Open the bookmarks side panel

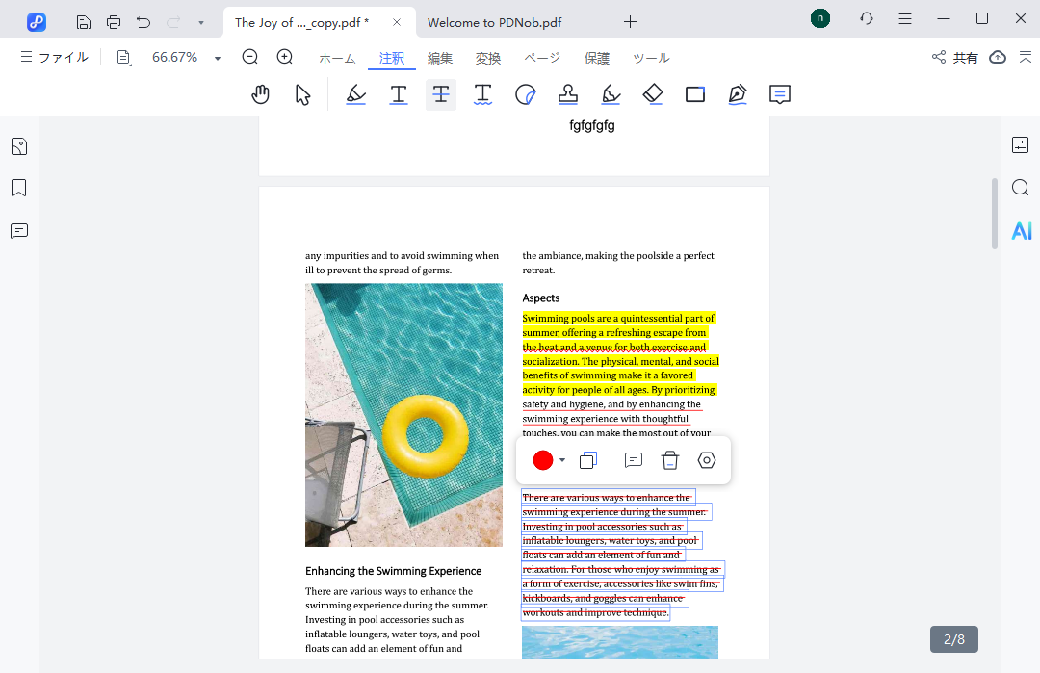point(19,188)
